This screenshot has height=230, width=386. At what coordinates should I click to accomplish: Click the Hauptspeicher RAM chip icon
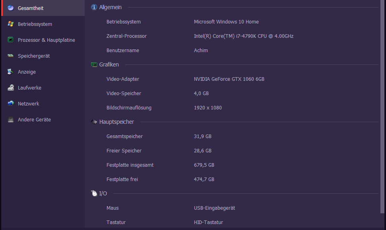(x=94, y=122)
